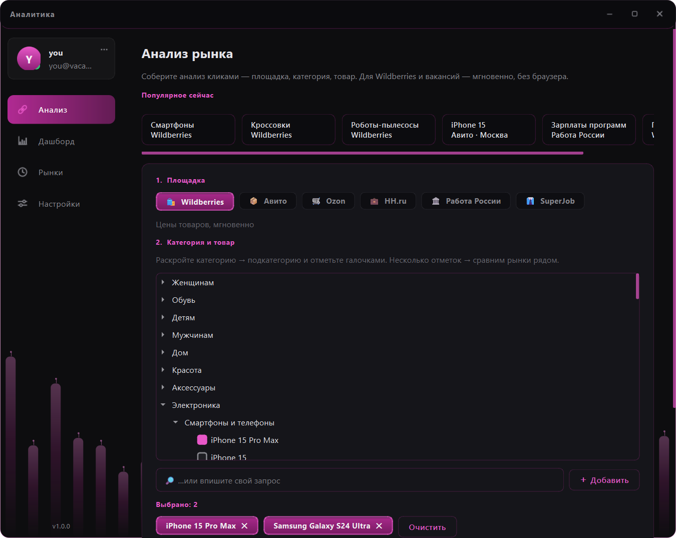Screen dimensions: 676x538
Task: Expand the Детям category
Action: (x=163, y=317)
